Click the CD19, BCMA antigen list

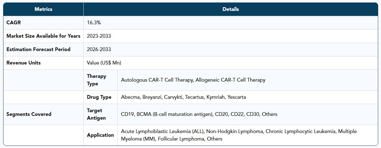[199, 114]
